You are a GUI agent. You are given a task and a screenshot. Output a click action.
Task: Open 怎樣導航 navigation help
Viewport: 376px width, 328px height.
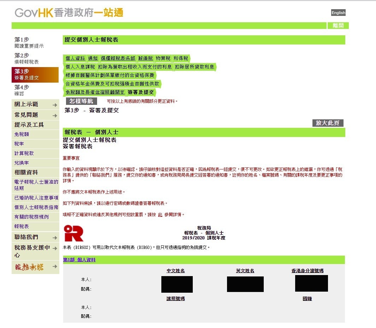81,102
